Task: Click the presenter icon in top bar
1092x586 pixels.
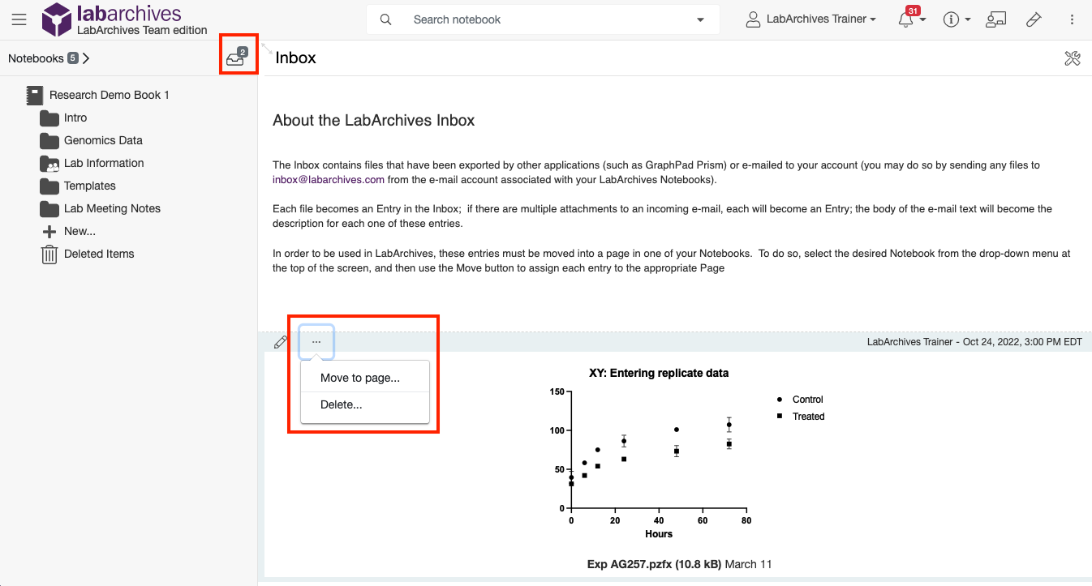Action: point(995,19)
